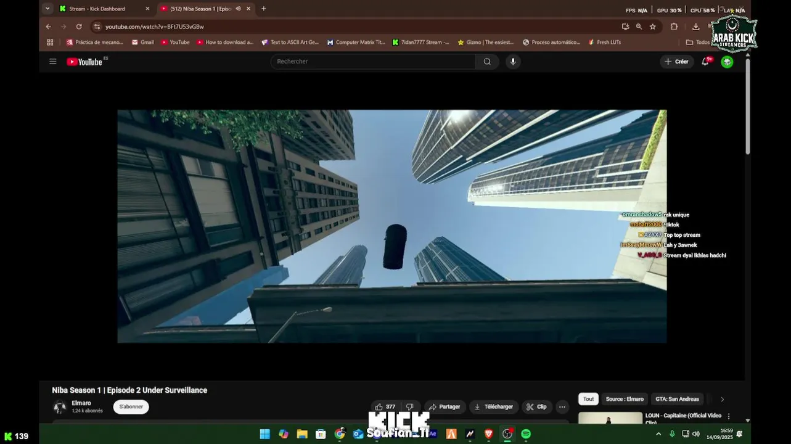Open Brave browser from the taskbar
The height and width of the screenshot is (444, 791).
tap(489, 434)
